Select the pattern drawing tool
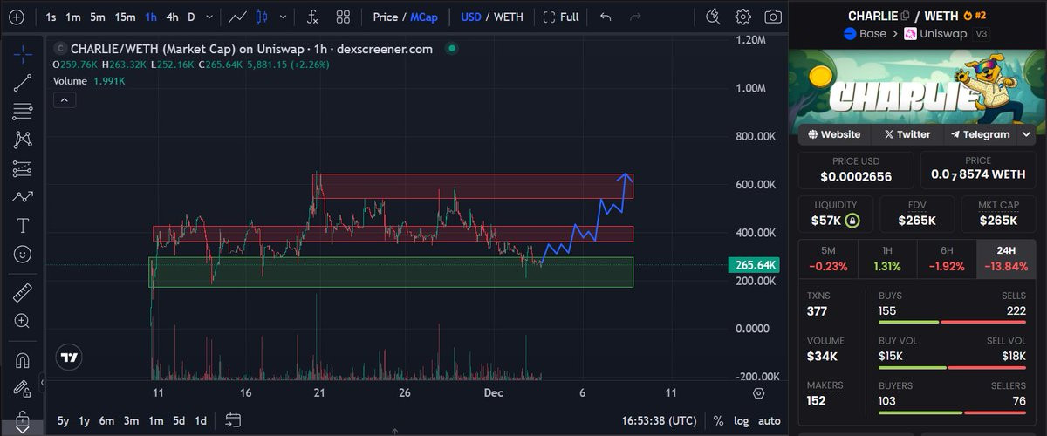 (23, 140)
